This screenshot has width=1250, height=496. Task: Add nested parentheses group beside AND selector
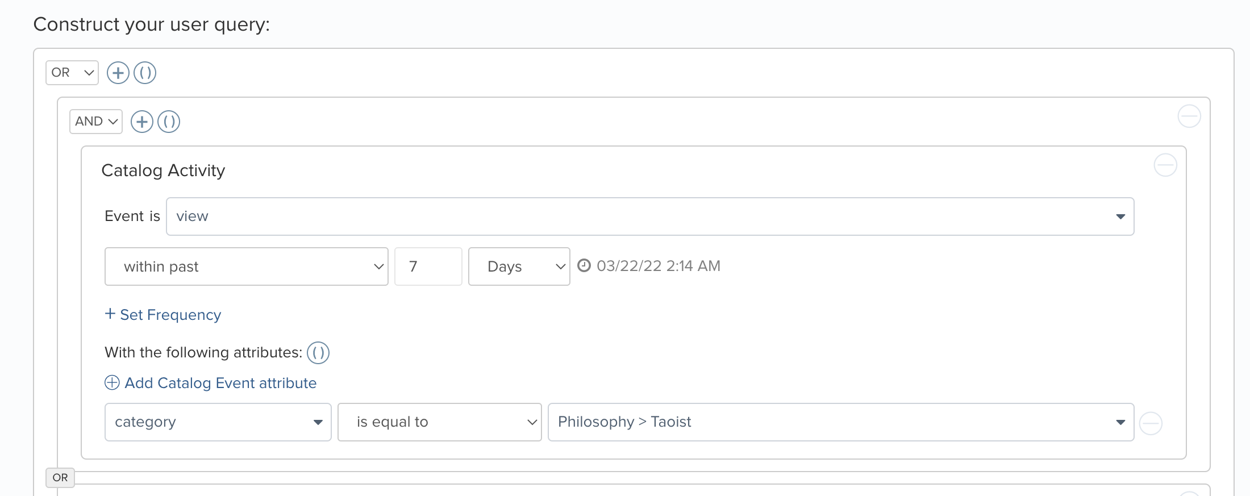[169, 122]
